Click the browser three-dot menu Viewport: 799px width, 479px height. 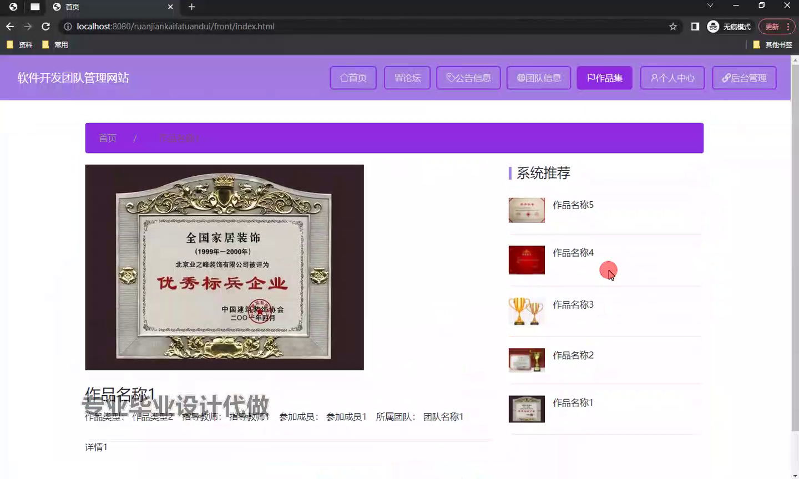788,27
